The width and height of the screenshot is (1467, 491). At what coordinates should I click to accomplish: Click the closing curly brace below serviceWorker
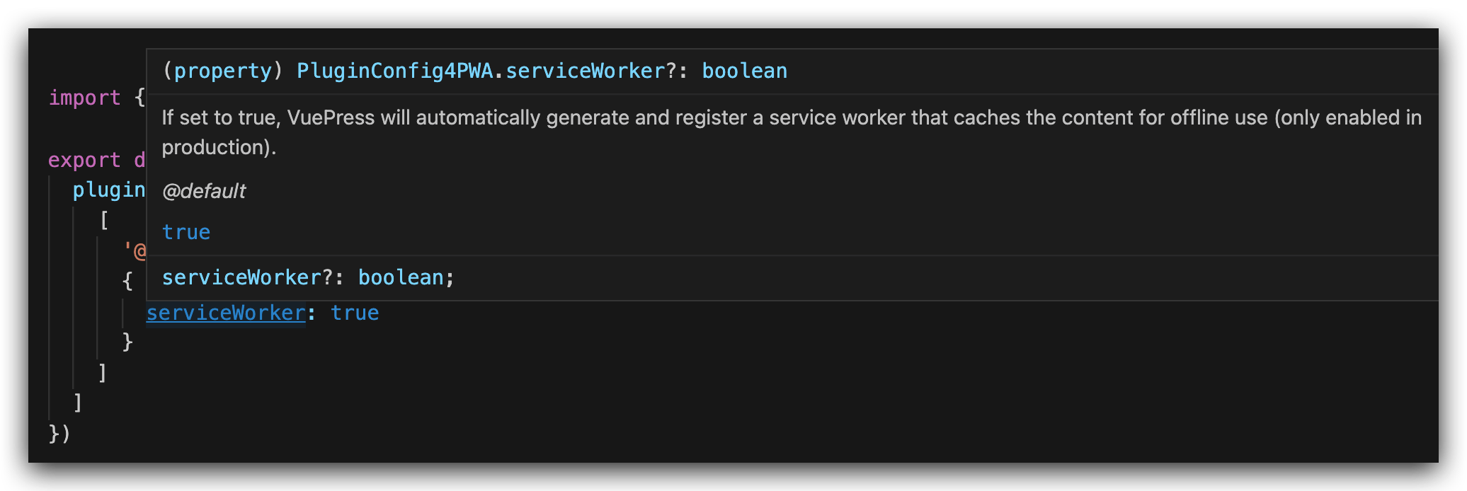(x=127, y=342)
